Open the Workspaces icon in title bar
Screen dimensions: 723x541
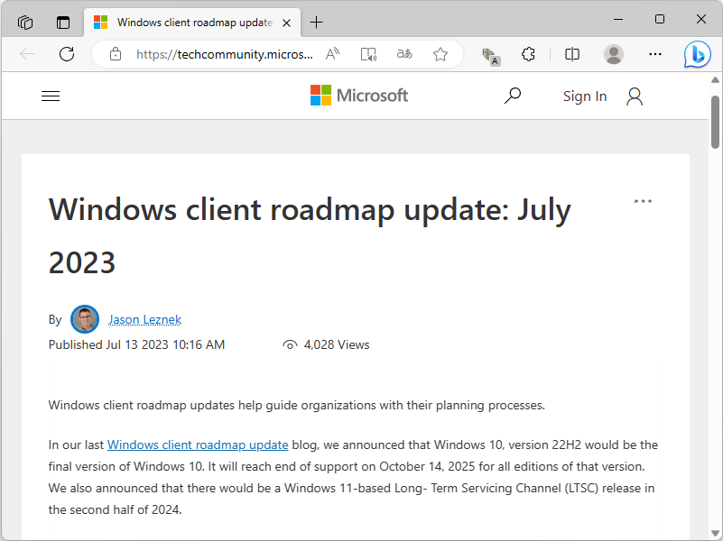pos(25,23)
